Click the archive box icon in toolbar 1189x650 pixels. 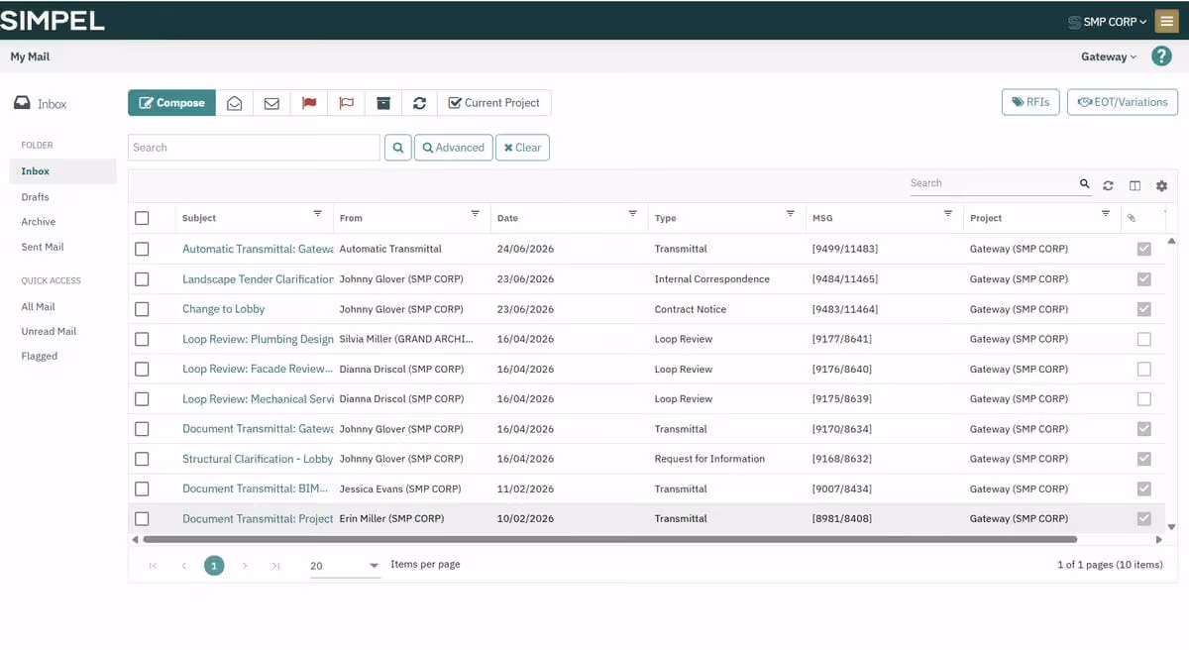(x=383, y=103)
